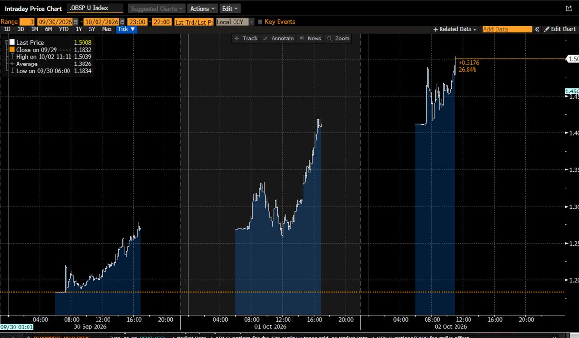Screen dimensions: 579x338
Task: Click the end date calendar icon
Action: click(123, 22)
